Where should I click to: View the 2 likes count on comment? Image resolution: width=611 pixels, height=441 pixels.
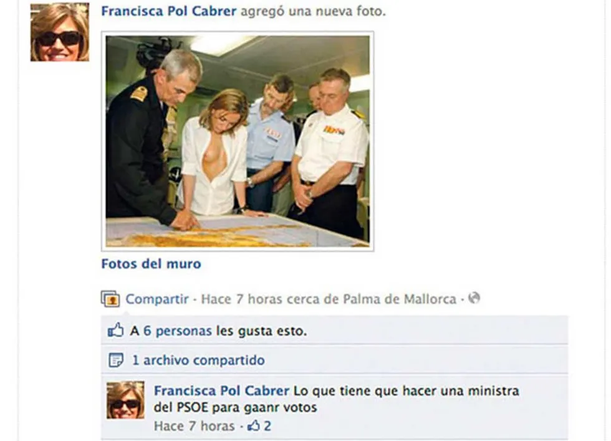tap(267, 426)
